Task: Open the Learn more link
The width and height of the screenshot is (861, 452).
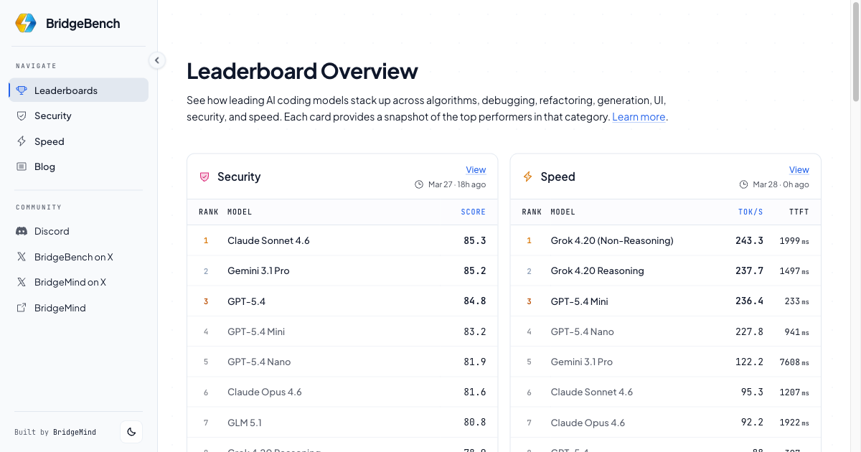Action: pyautogui.click(x=638, y=117)
